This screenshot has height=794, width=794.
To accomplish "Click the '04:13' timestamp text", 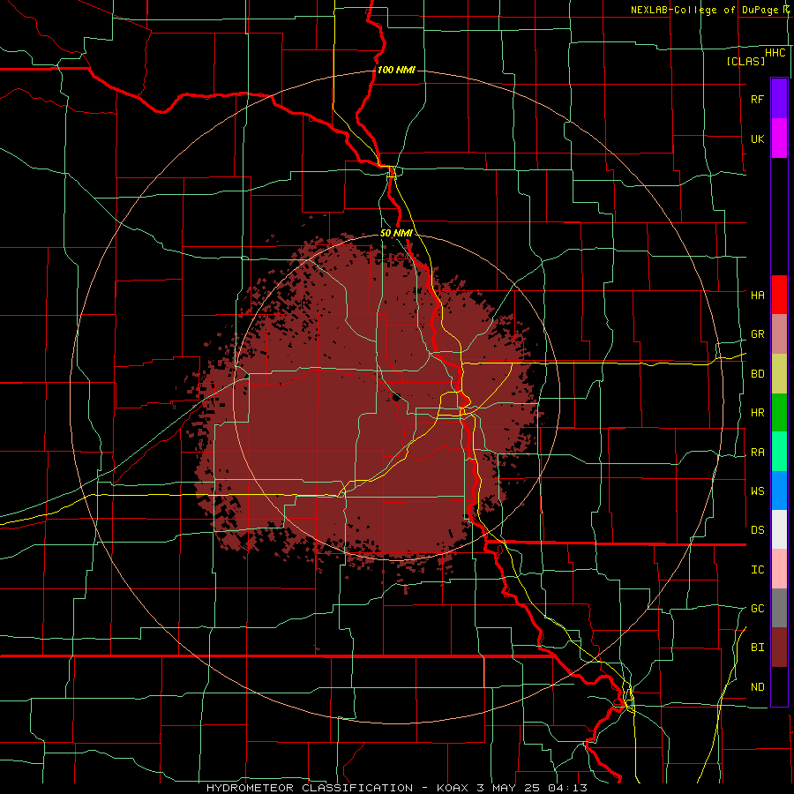I will pyautogui.click(x=568, y=788).
